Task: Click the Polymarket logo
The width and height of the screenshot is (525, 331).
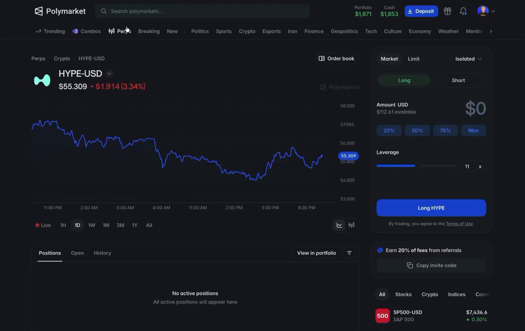Action: (60, 11)
